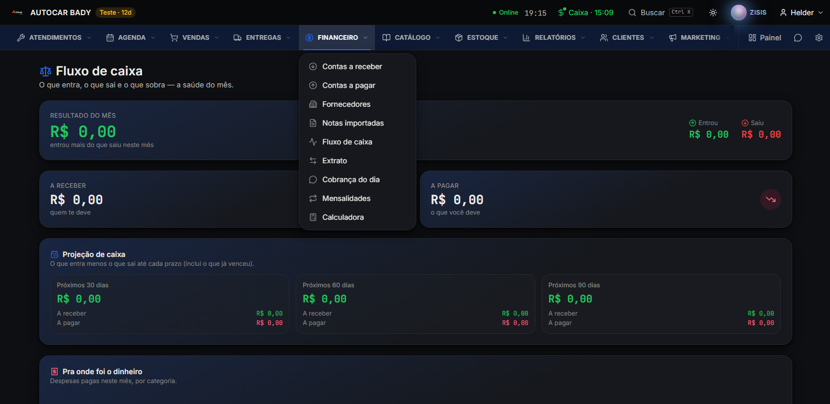Expand the Catálogo menu chevron
The height and width of the screenshot is (404, 830).
coord(438,38)
